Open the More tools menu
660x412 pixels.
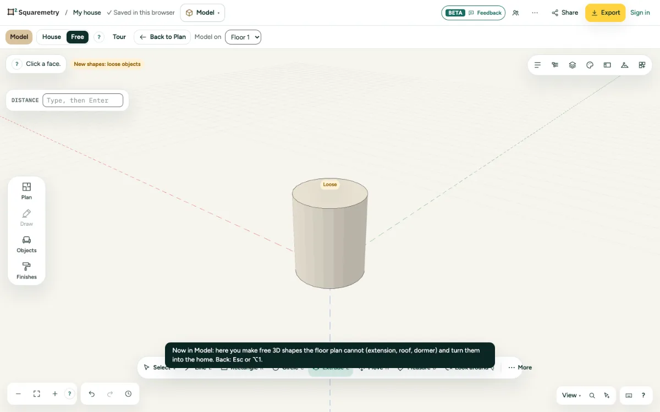[520, 368]
